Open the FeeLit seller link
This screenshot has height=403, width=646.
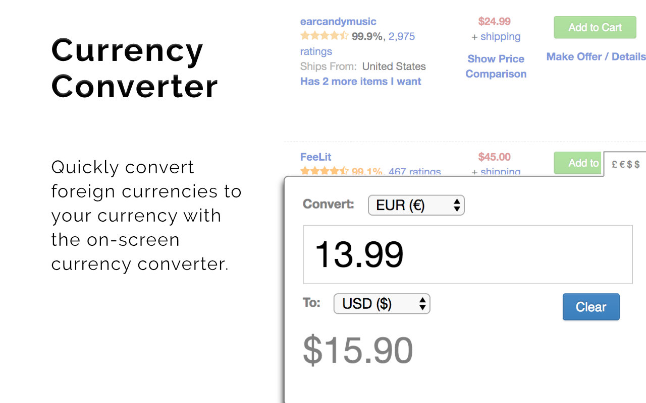315,157
